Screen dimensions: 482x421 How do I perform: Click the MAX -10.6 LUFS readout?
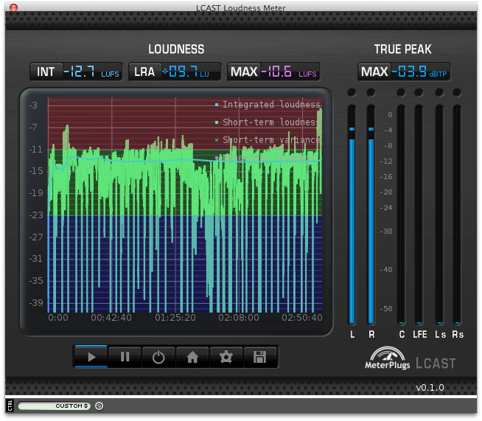click(x=273, y=72)
